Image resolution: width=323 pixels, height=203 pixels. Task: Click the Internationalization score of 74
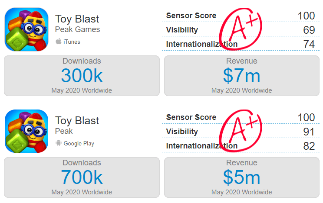pos(309,45)
